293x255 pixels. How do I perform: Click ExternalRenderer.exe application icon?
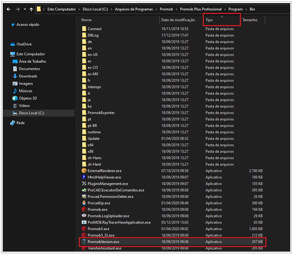84,171
